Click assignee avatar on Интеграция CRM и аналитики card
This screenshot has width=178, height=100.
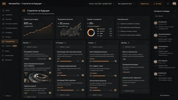click(x=83, y=90)
